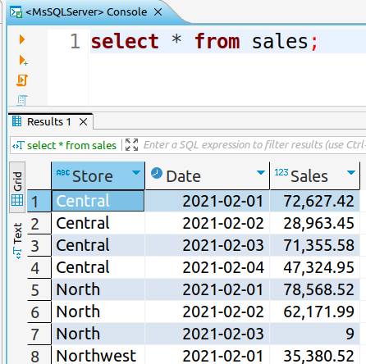366x364 pixels.
Task: Click the 'select * from sales' query label
Action: 71,145
